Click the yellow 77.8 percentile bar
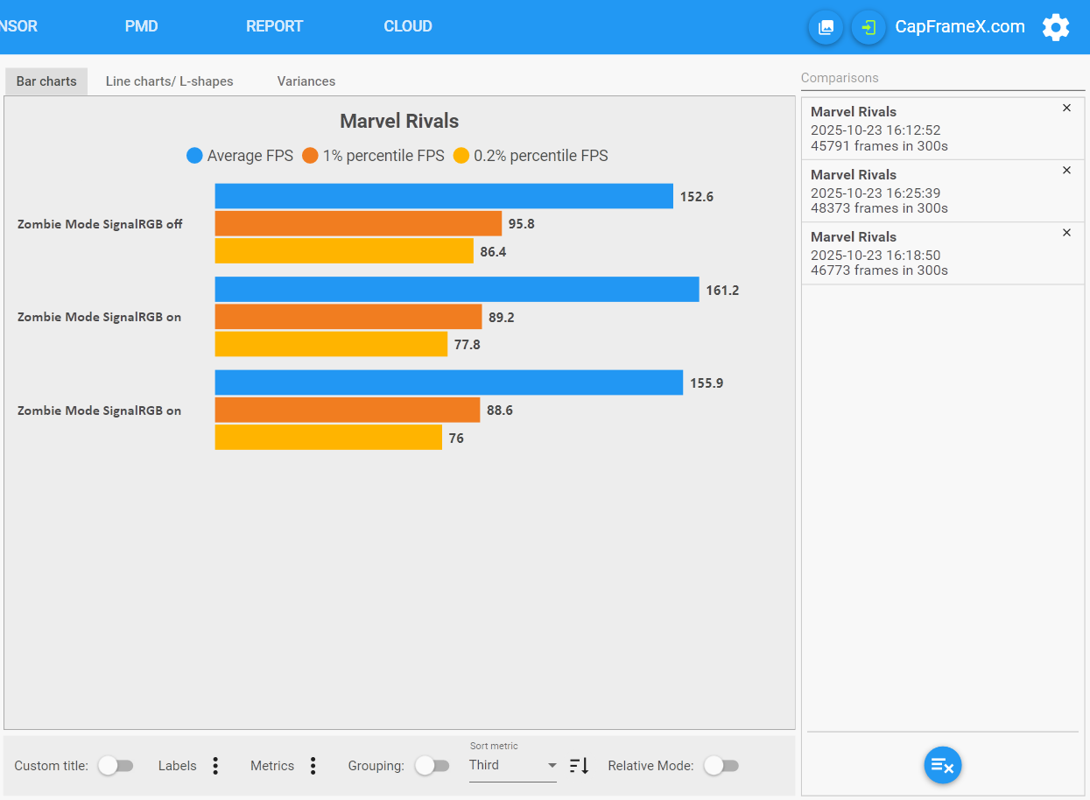 331,344
